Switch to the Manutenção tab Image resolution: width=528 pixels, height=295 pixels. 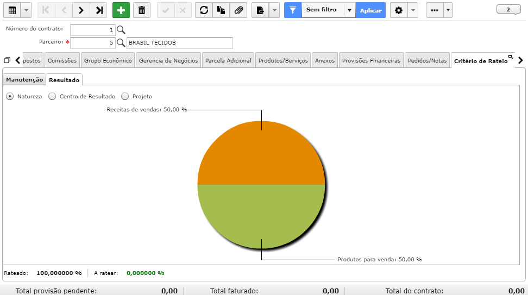(x=24, y=79)
